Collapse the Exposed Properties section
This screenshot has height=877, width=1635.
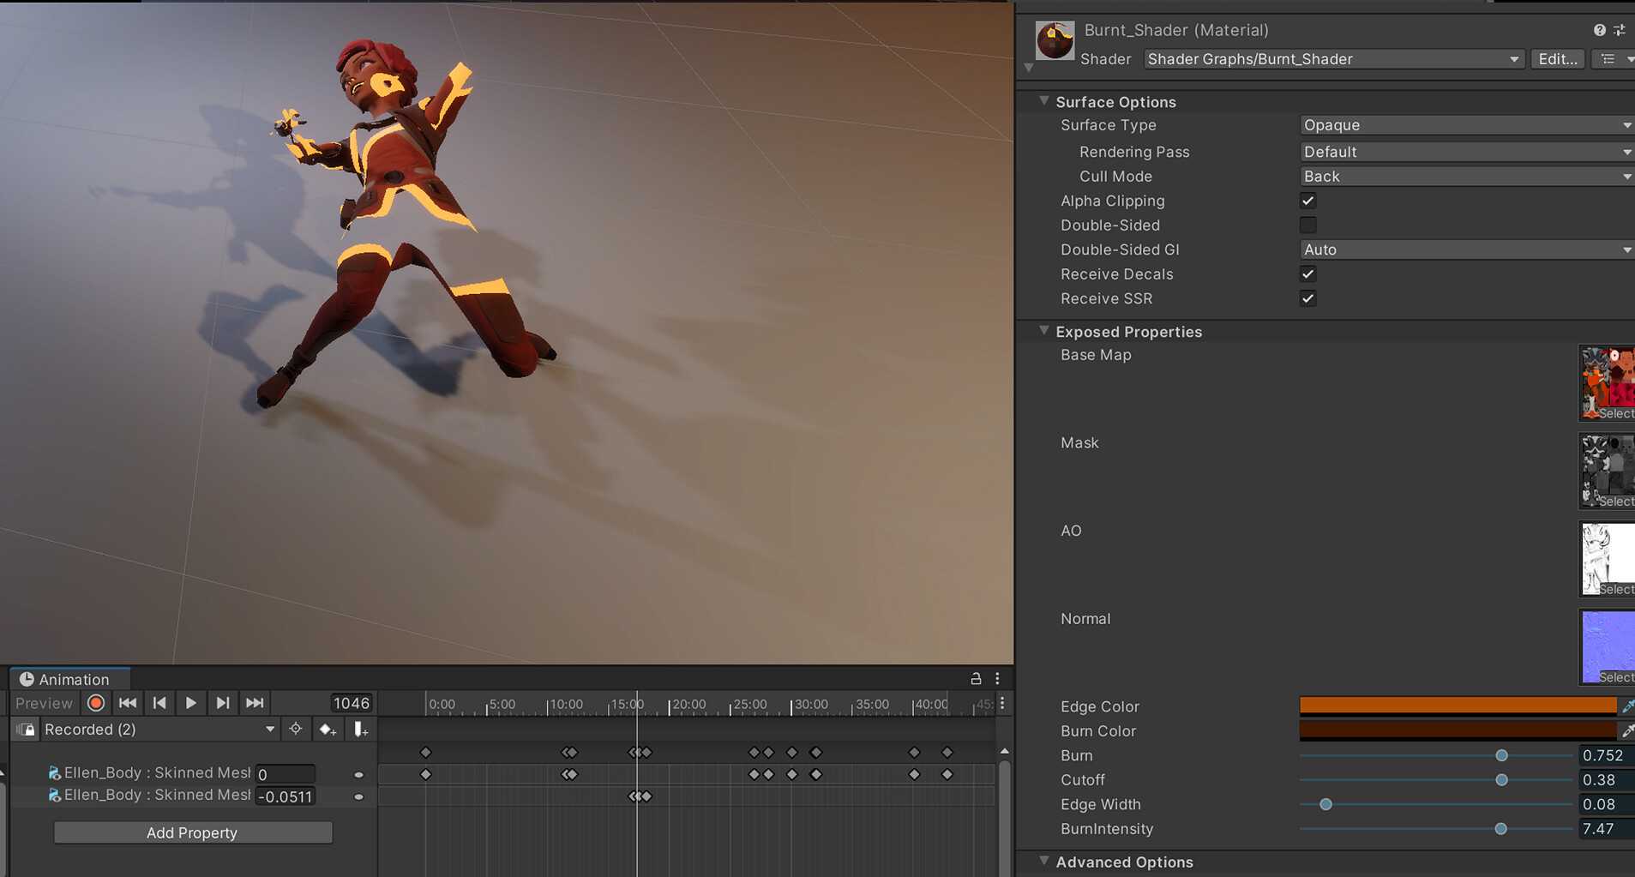point(1043,331)
